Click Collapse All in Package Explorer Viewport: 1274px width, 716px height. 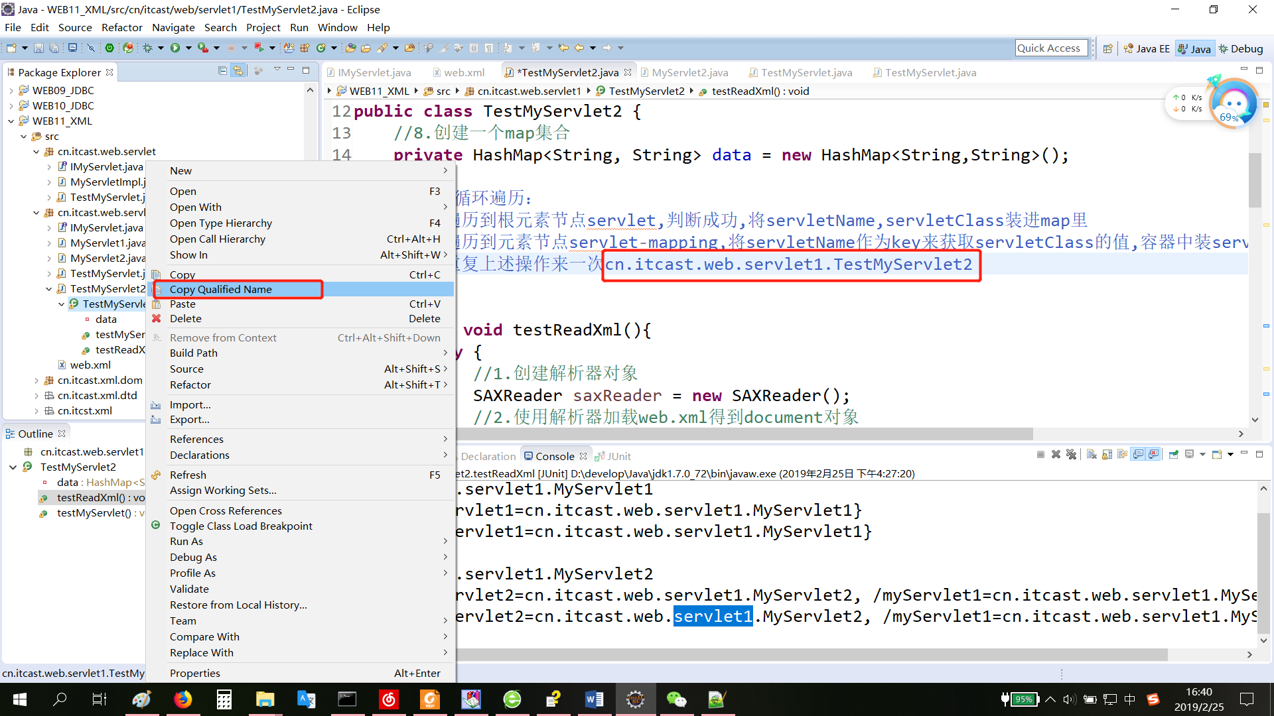(222, 70)
